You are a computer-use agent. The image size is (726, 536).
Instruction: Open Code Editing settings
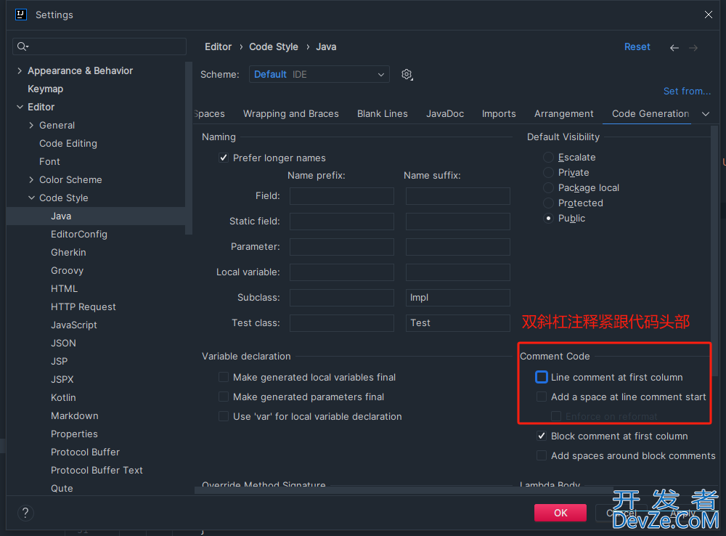(68, 143)
